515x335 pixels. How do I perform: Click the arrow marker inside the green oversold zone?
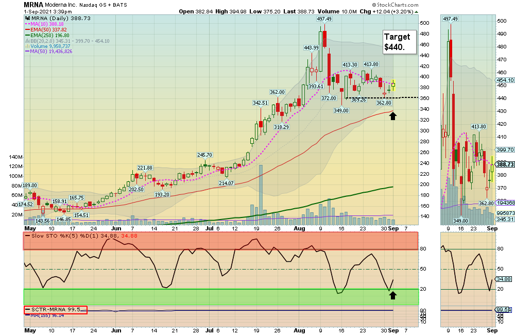click(393, 295)
